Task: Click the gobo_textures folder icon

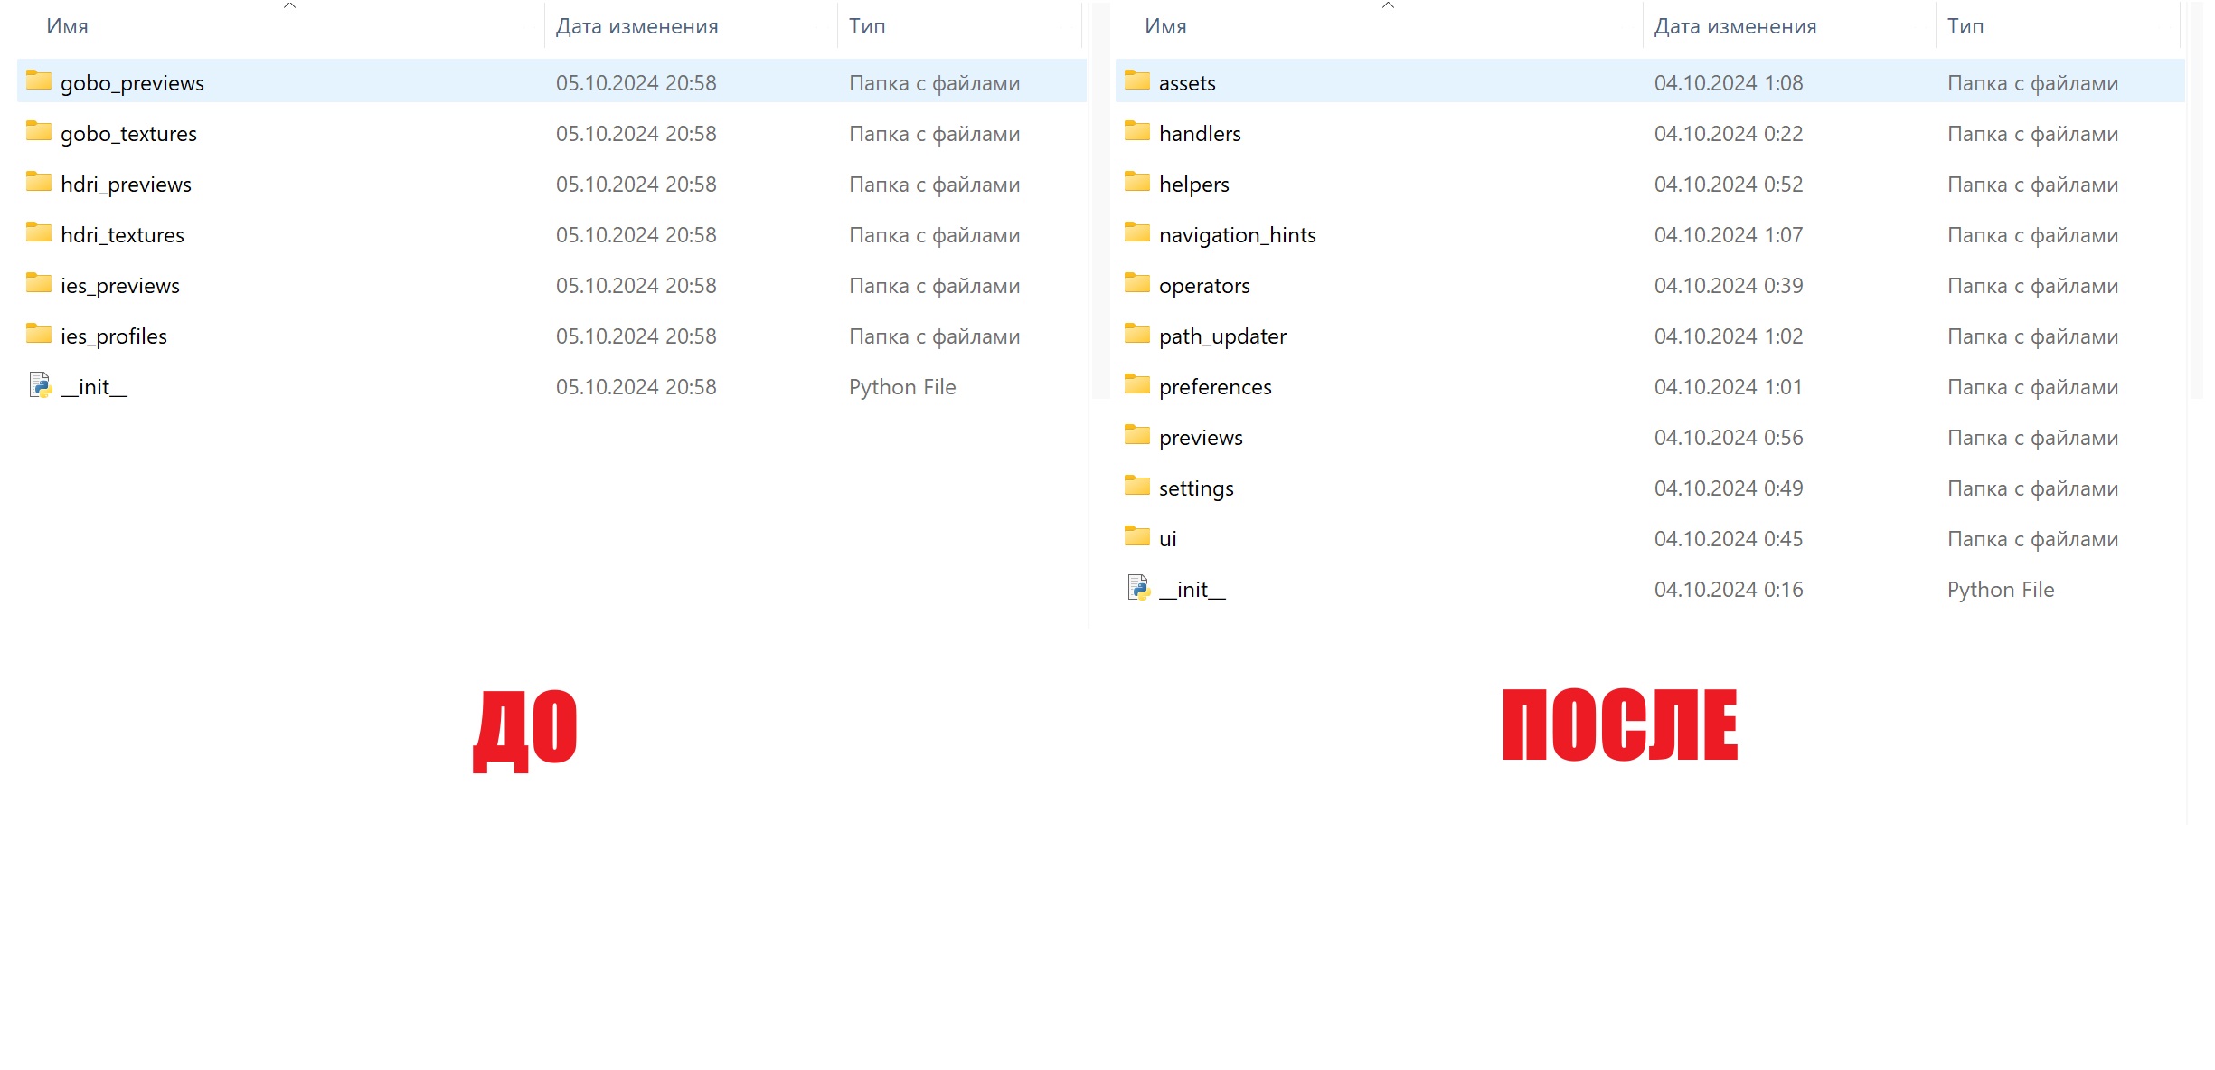Action: pyautogui.click(x=39, y=132)
